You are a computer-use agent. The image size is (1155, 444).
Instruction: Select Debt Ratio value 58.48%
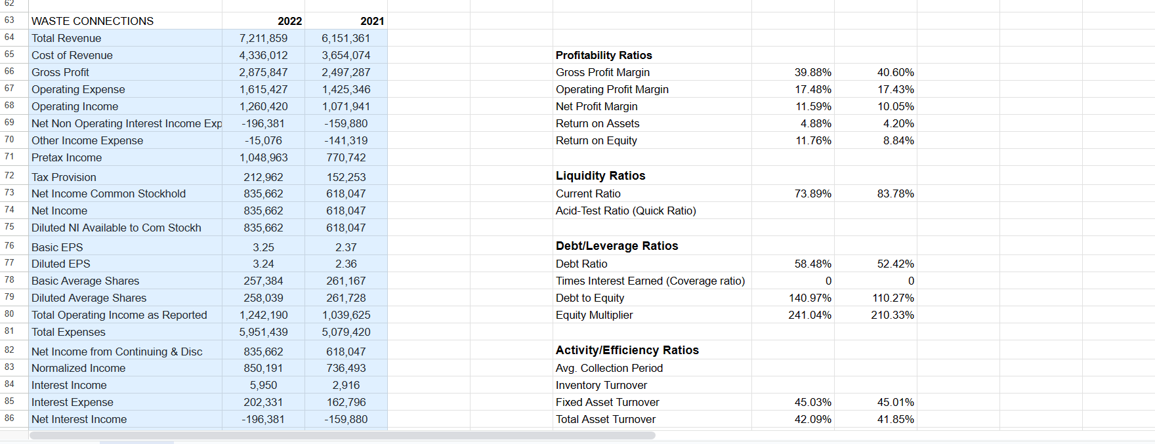(x=793, y=264)
